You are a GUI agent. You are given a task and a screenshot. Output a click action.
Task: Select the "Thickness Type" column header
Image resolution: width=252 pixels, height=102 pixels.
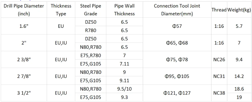(61, 10)
